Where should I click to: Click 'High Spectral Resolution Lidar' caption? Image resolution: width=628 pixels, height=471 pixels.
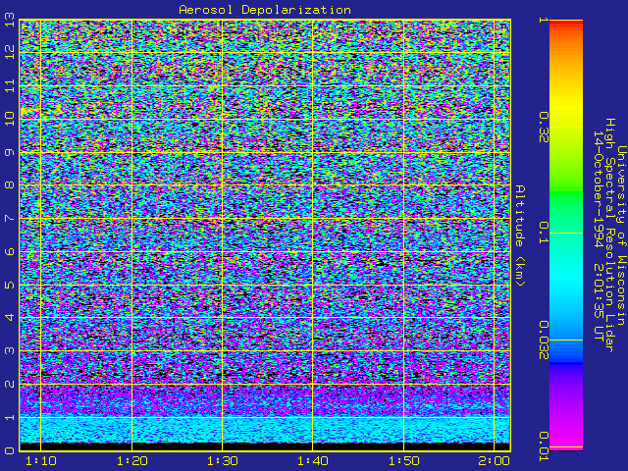point(609,235)
